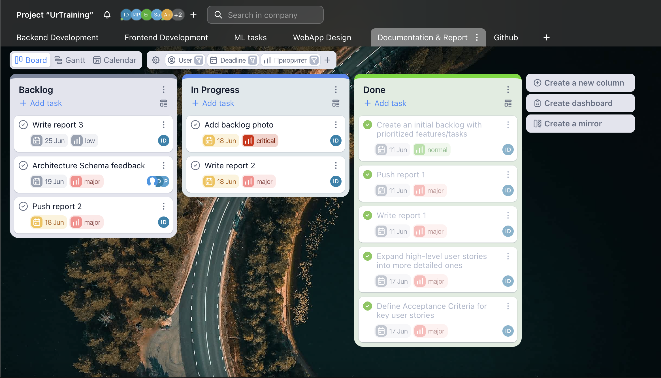661x378 pixels.
Task: Click Create a new column button
Action: [x=580, y=83]
